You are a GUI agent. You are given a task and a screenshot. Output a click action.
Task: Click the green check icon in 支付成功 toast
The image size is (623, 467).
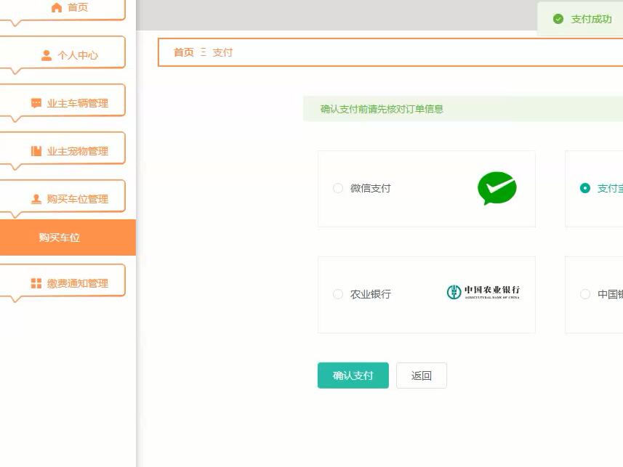(558, 19)
